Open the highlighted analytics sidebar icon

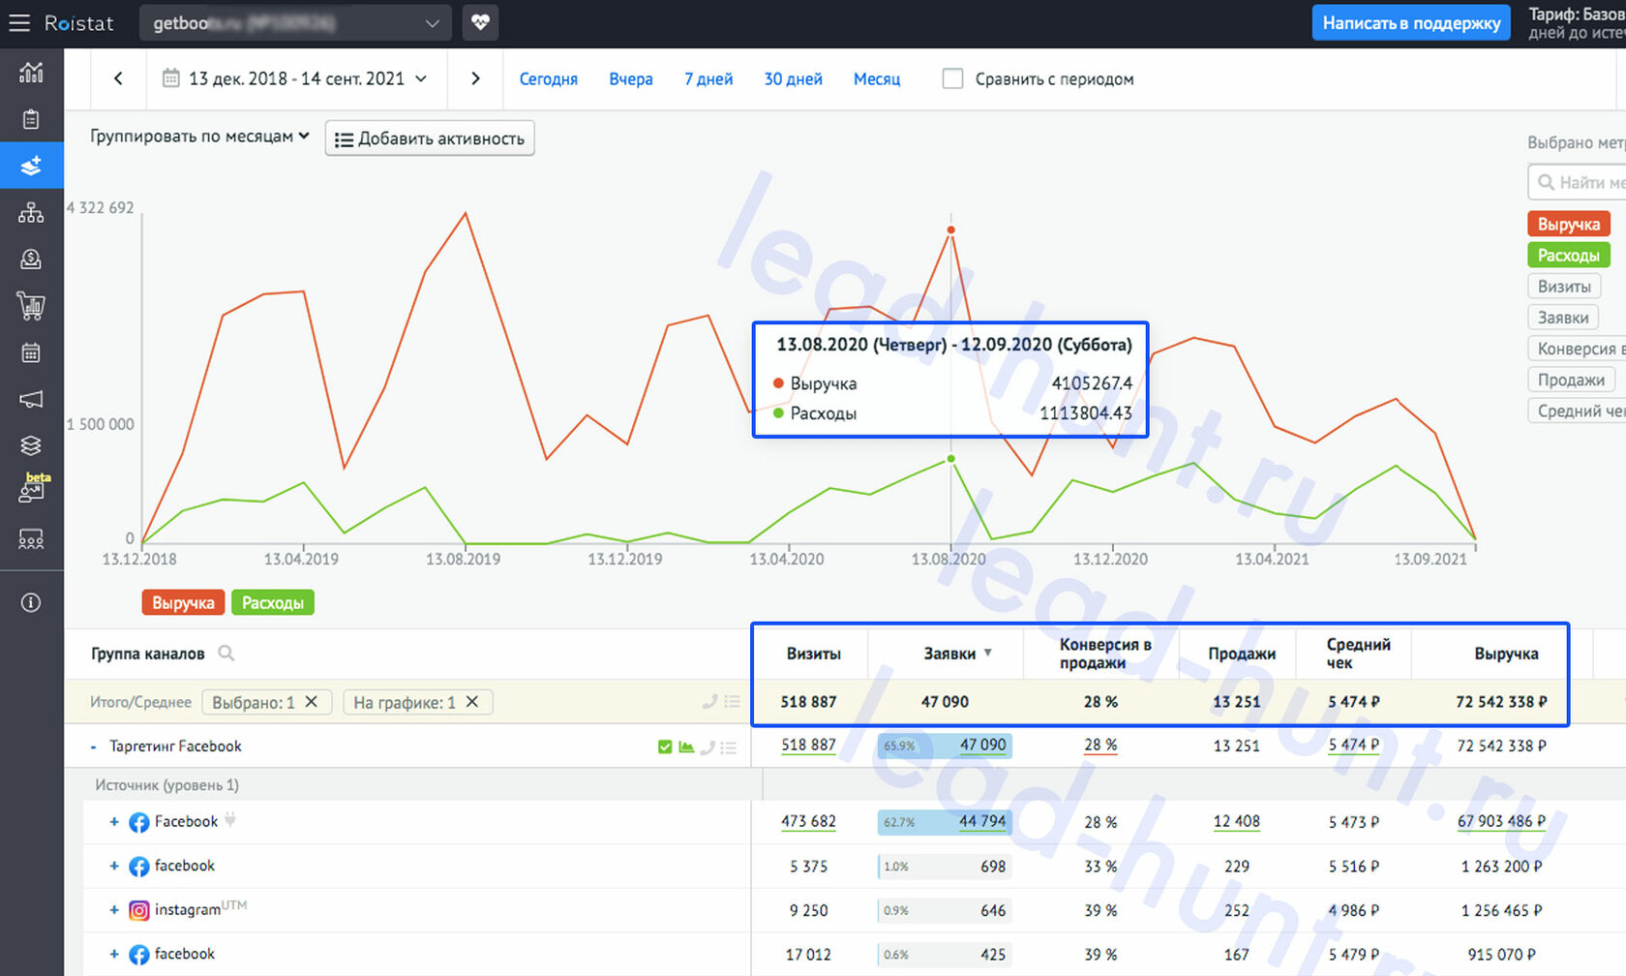[x=31, y=166]
